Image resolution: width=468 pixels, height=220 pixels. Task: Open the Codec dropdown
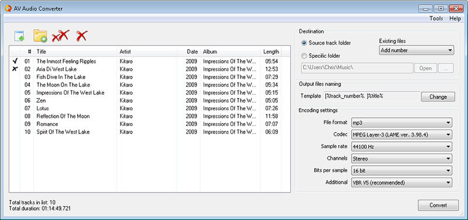tap(402, 135)
